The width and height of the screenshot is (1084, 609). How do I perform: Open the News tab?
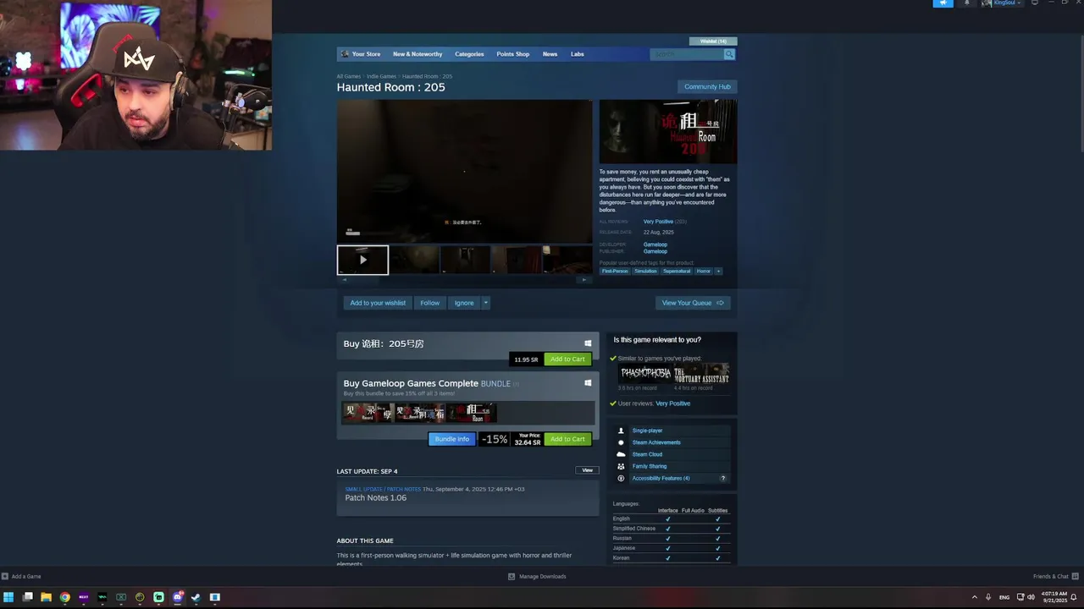(550, 54)
